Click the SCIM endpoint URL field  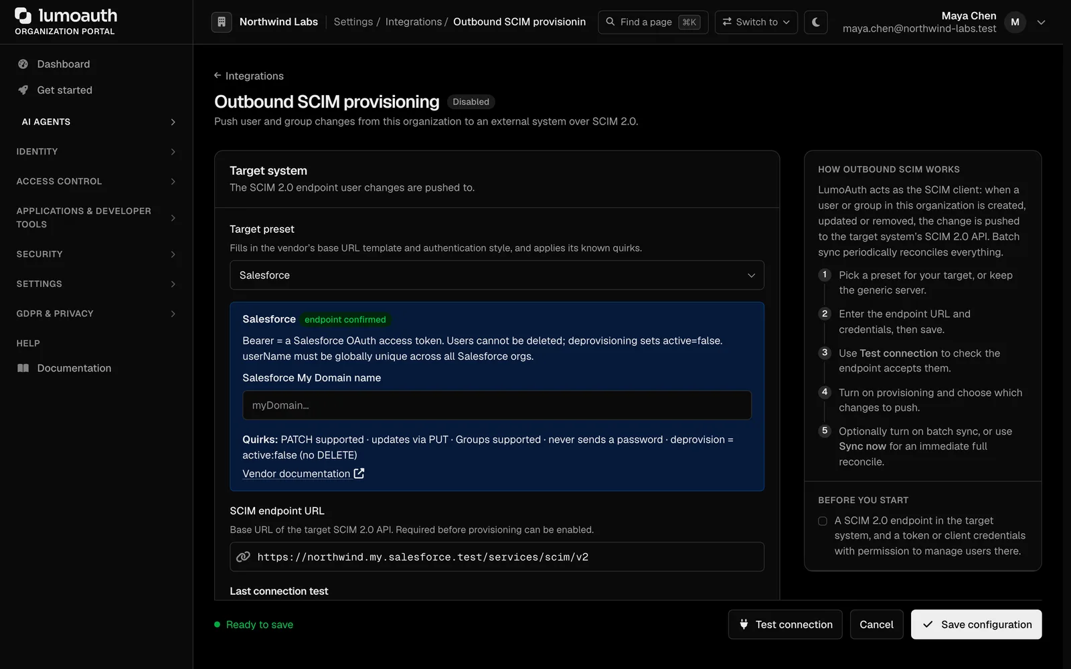click(x=497, y=557)
